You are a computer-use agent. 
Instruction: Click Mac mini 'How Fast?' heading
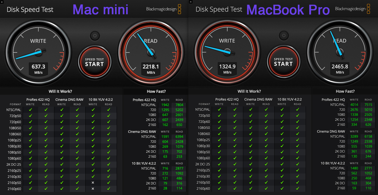pyautogui.click(x=156, y=91)
